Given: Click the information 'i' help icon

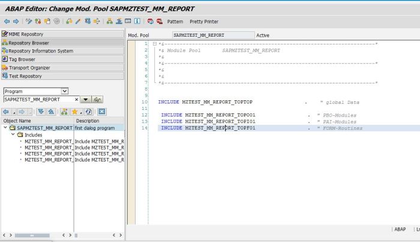Looking at the screenshot, I should [x=137, y=22].
